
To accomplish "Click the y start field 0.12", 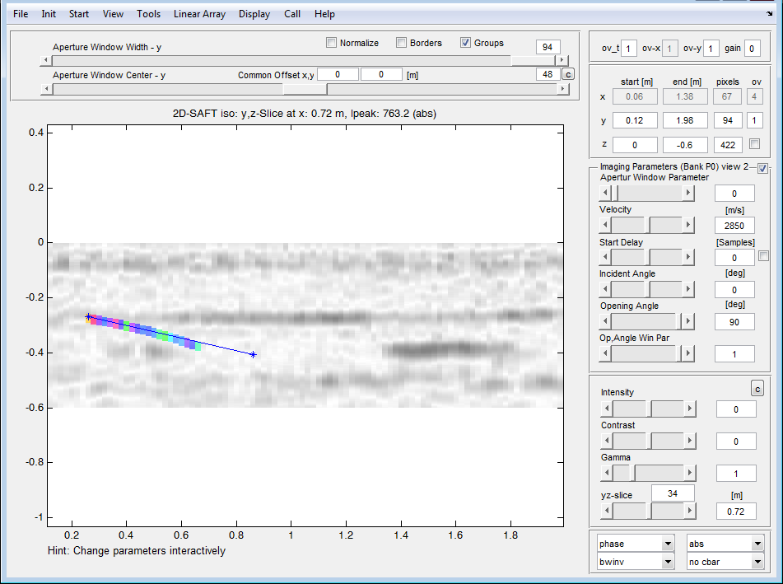I will click(635, 120).
